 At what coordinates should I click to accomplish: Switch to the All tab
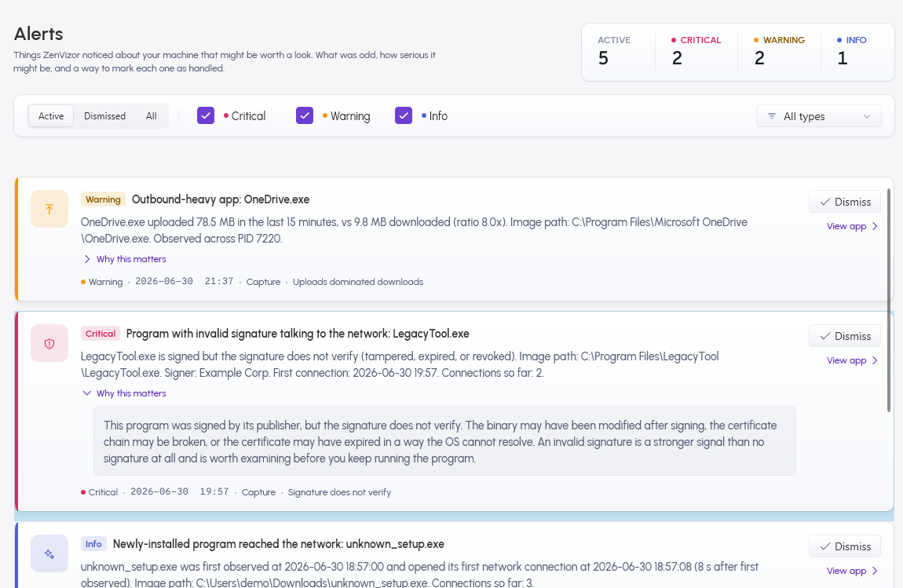[x=151, y=115]
